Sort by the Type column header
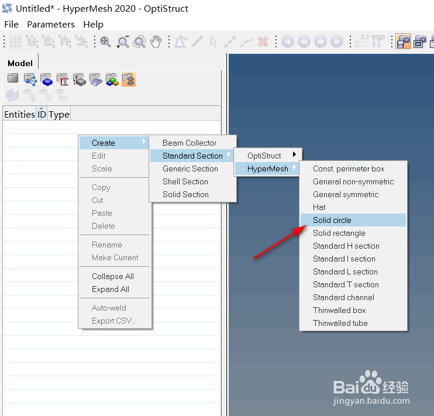434x416 pixels. pos(59,115)
